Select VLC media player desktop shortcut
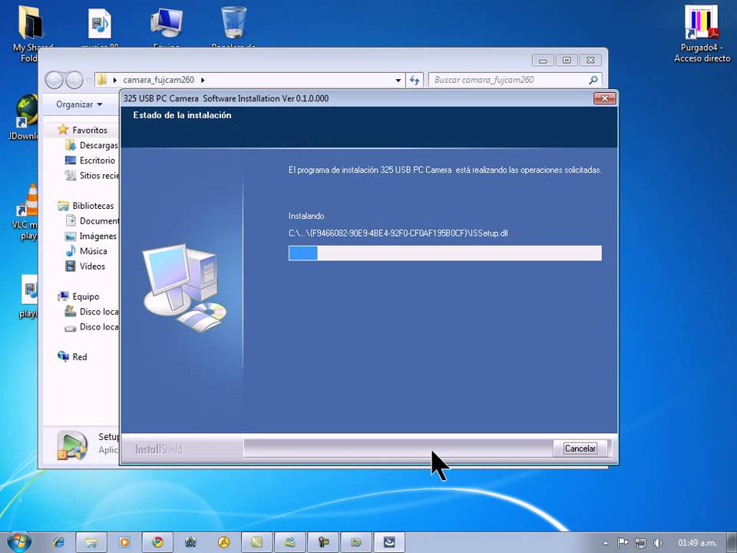 click(x=26, y=212)
